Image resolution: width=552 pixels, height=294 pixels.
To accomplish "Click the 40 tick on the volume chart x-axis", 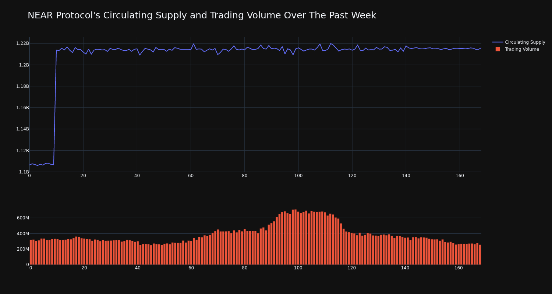I will click(138, 268).
